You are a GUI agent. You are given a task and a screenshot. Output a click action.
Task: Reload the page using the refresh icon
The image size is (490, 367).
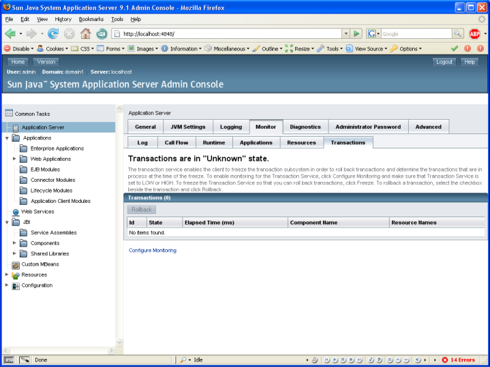tap(53, 33)
